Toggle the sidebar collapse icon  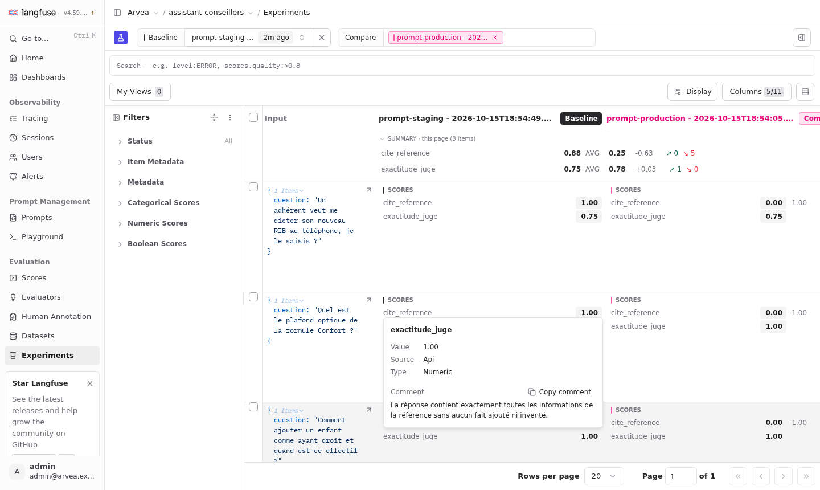pyautogui.click(x=117, y=13)
